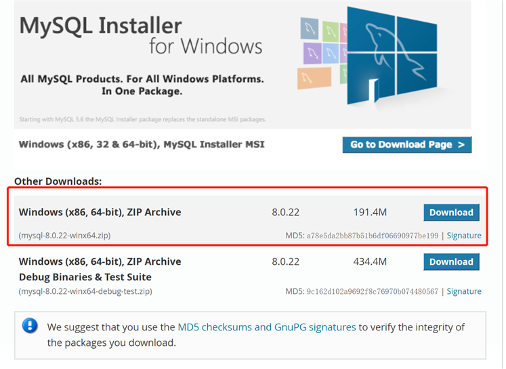
Task: Download the 191.4M ZIP Archive
Action: click(x=451, y=212)
